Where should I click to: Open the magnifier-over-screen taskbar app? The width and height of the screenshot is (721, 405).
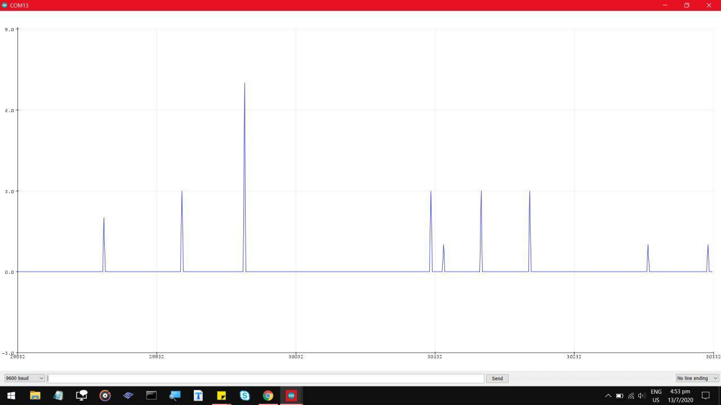tap(175, 395)
